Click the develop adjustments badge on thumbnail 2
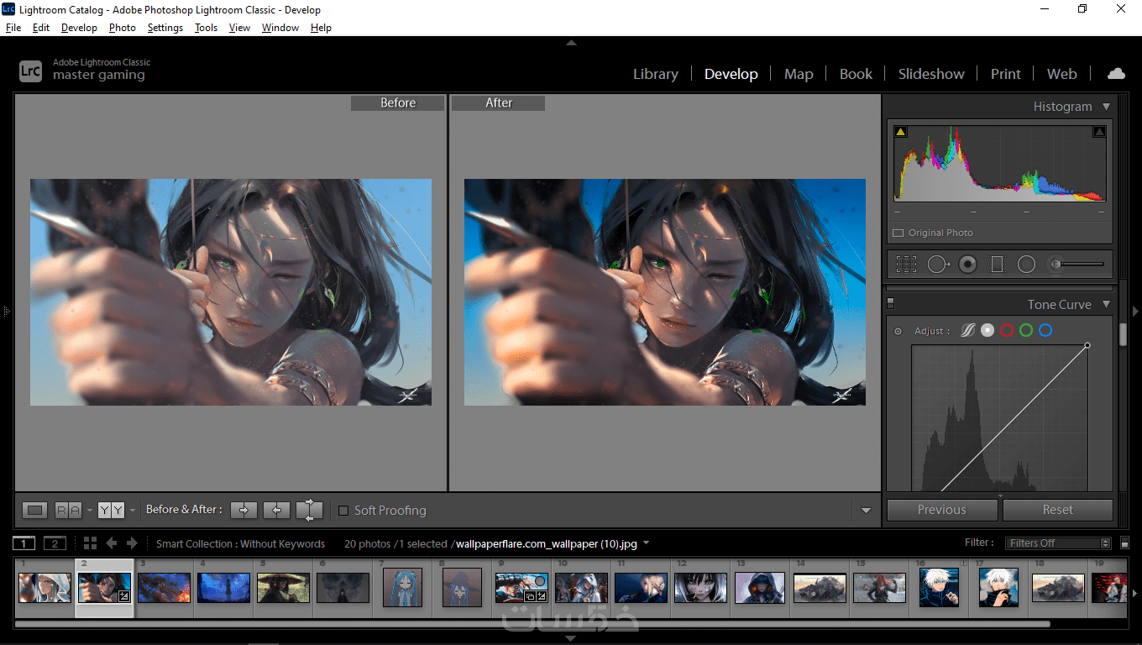The height and width of the screenshot is (645, 1142). tap(124, 596)
